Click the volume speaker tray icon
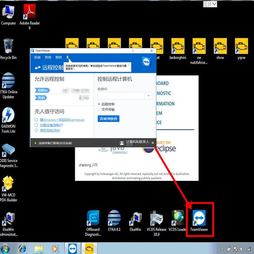Image resolution: width=254 pixels, height=254 pixels. tap(242, 249)
